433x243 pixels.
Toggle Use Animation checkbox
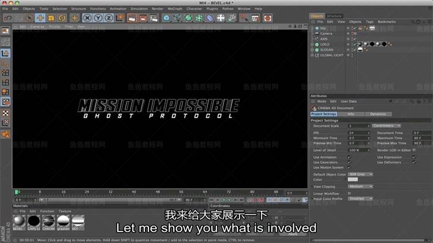click(x=349, y=157)
